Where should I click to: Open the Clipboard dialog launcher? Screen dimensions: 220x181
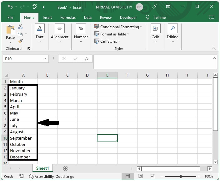point(29,49)
